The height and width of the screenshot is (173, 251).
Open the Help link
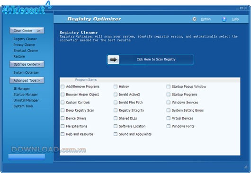tap(235, 19)
